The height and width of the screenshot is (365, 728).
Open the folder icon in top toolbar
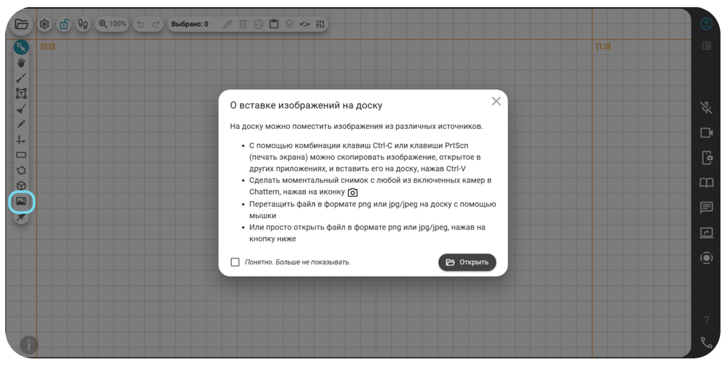pos(21,24)
